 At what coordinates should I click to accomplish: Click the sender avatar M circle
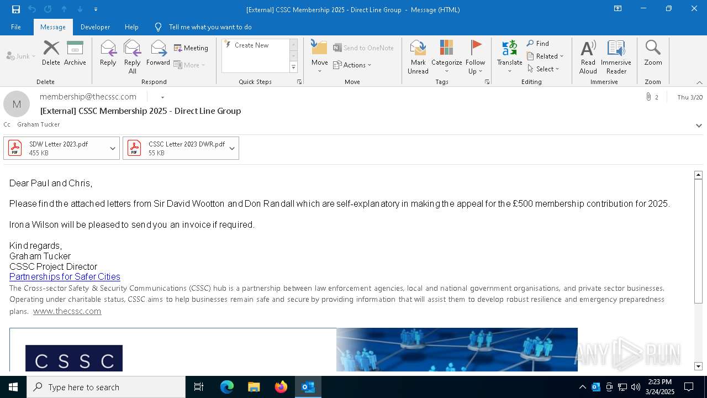tap(17, 104)
